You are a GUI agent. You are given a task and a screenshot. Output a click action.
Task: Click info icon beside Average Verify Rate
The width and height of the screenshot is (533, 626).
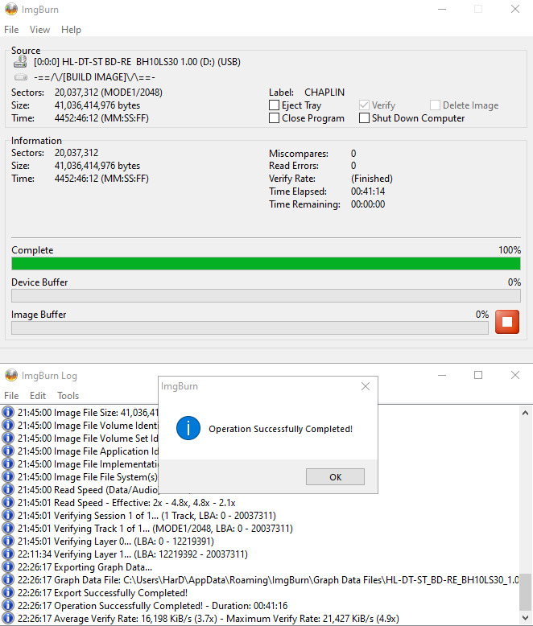[7, 618]
